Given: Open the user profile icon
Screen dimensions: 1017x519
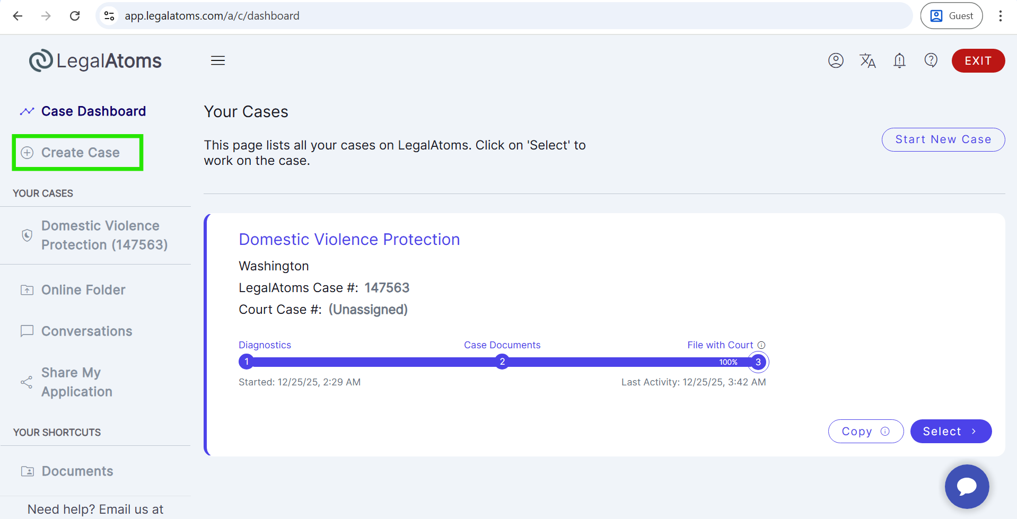Looking at the screenshot, I should pyautogui.click(x=836, y=60).
